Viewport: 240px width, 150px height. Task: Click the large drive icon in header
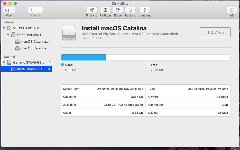click(x=69, y=33)
